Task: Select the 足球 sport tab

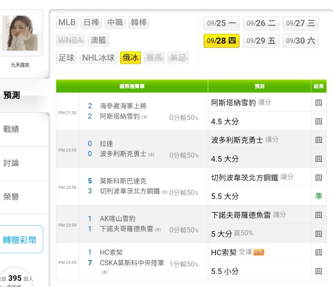Action: click(x=66, y=58)
